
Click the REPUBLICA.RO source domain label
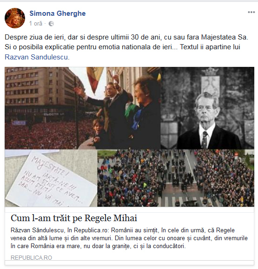coord(31,257)
